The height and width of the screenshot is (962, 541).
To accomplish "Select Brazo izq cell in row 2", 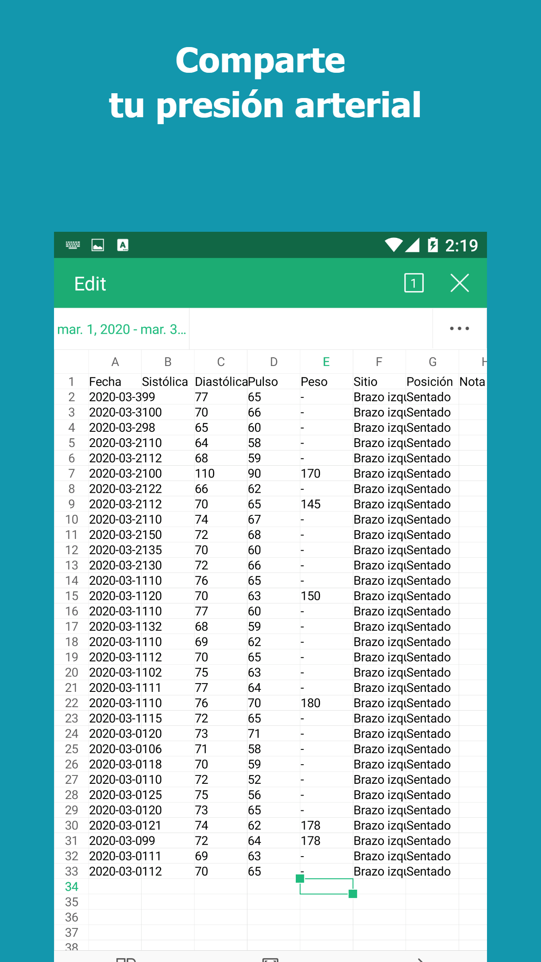I will click(379, 397).
